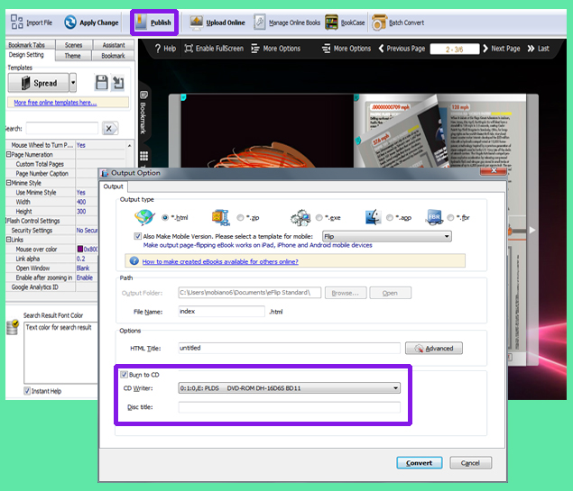Open the Bookmark settings tab
This screenshot has width=573, height=491.
pyautogui.click(x=113, y=56)
